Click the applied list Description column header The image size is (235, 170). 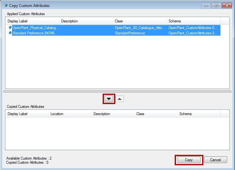coord(86,21)
